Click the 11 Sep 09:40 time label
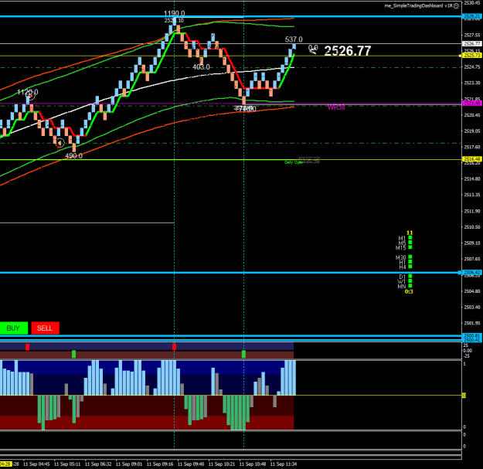Viewport: 483px width, 469px height. 191,464
